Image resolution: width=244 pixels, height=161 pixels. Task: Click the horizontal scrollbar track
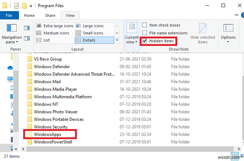(130, 149)
